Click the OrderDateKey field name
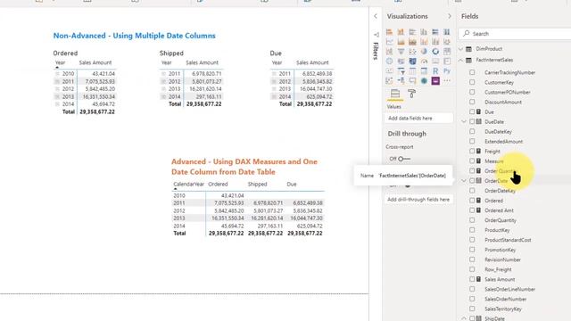The image size is (571, 321). tap(500, 191)
